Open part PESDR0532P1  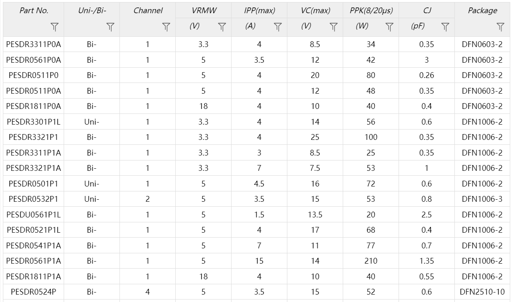(33, 199)
